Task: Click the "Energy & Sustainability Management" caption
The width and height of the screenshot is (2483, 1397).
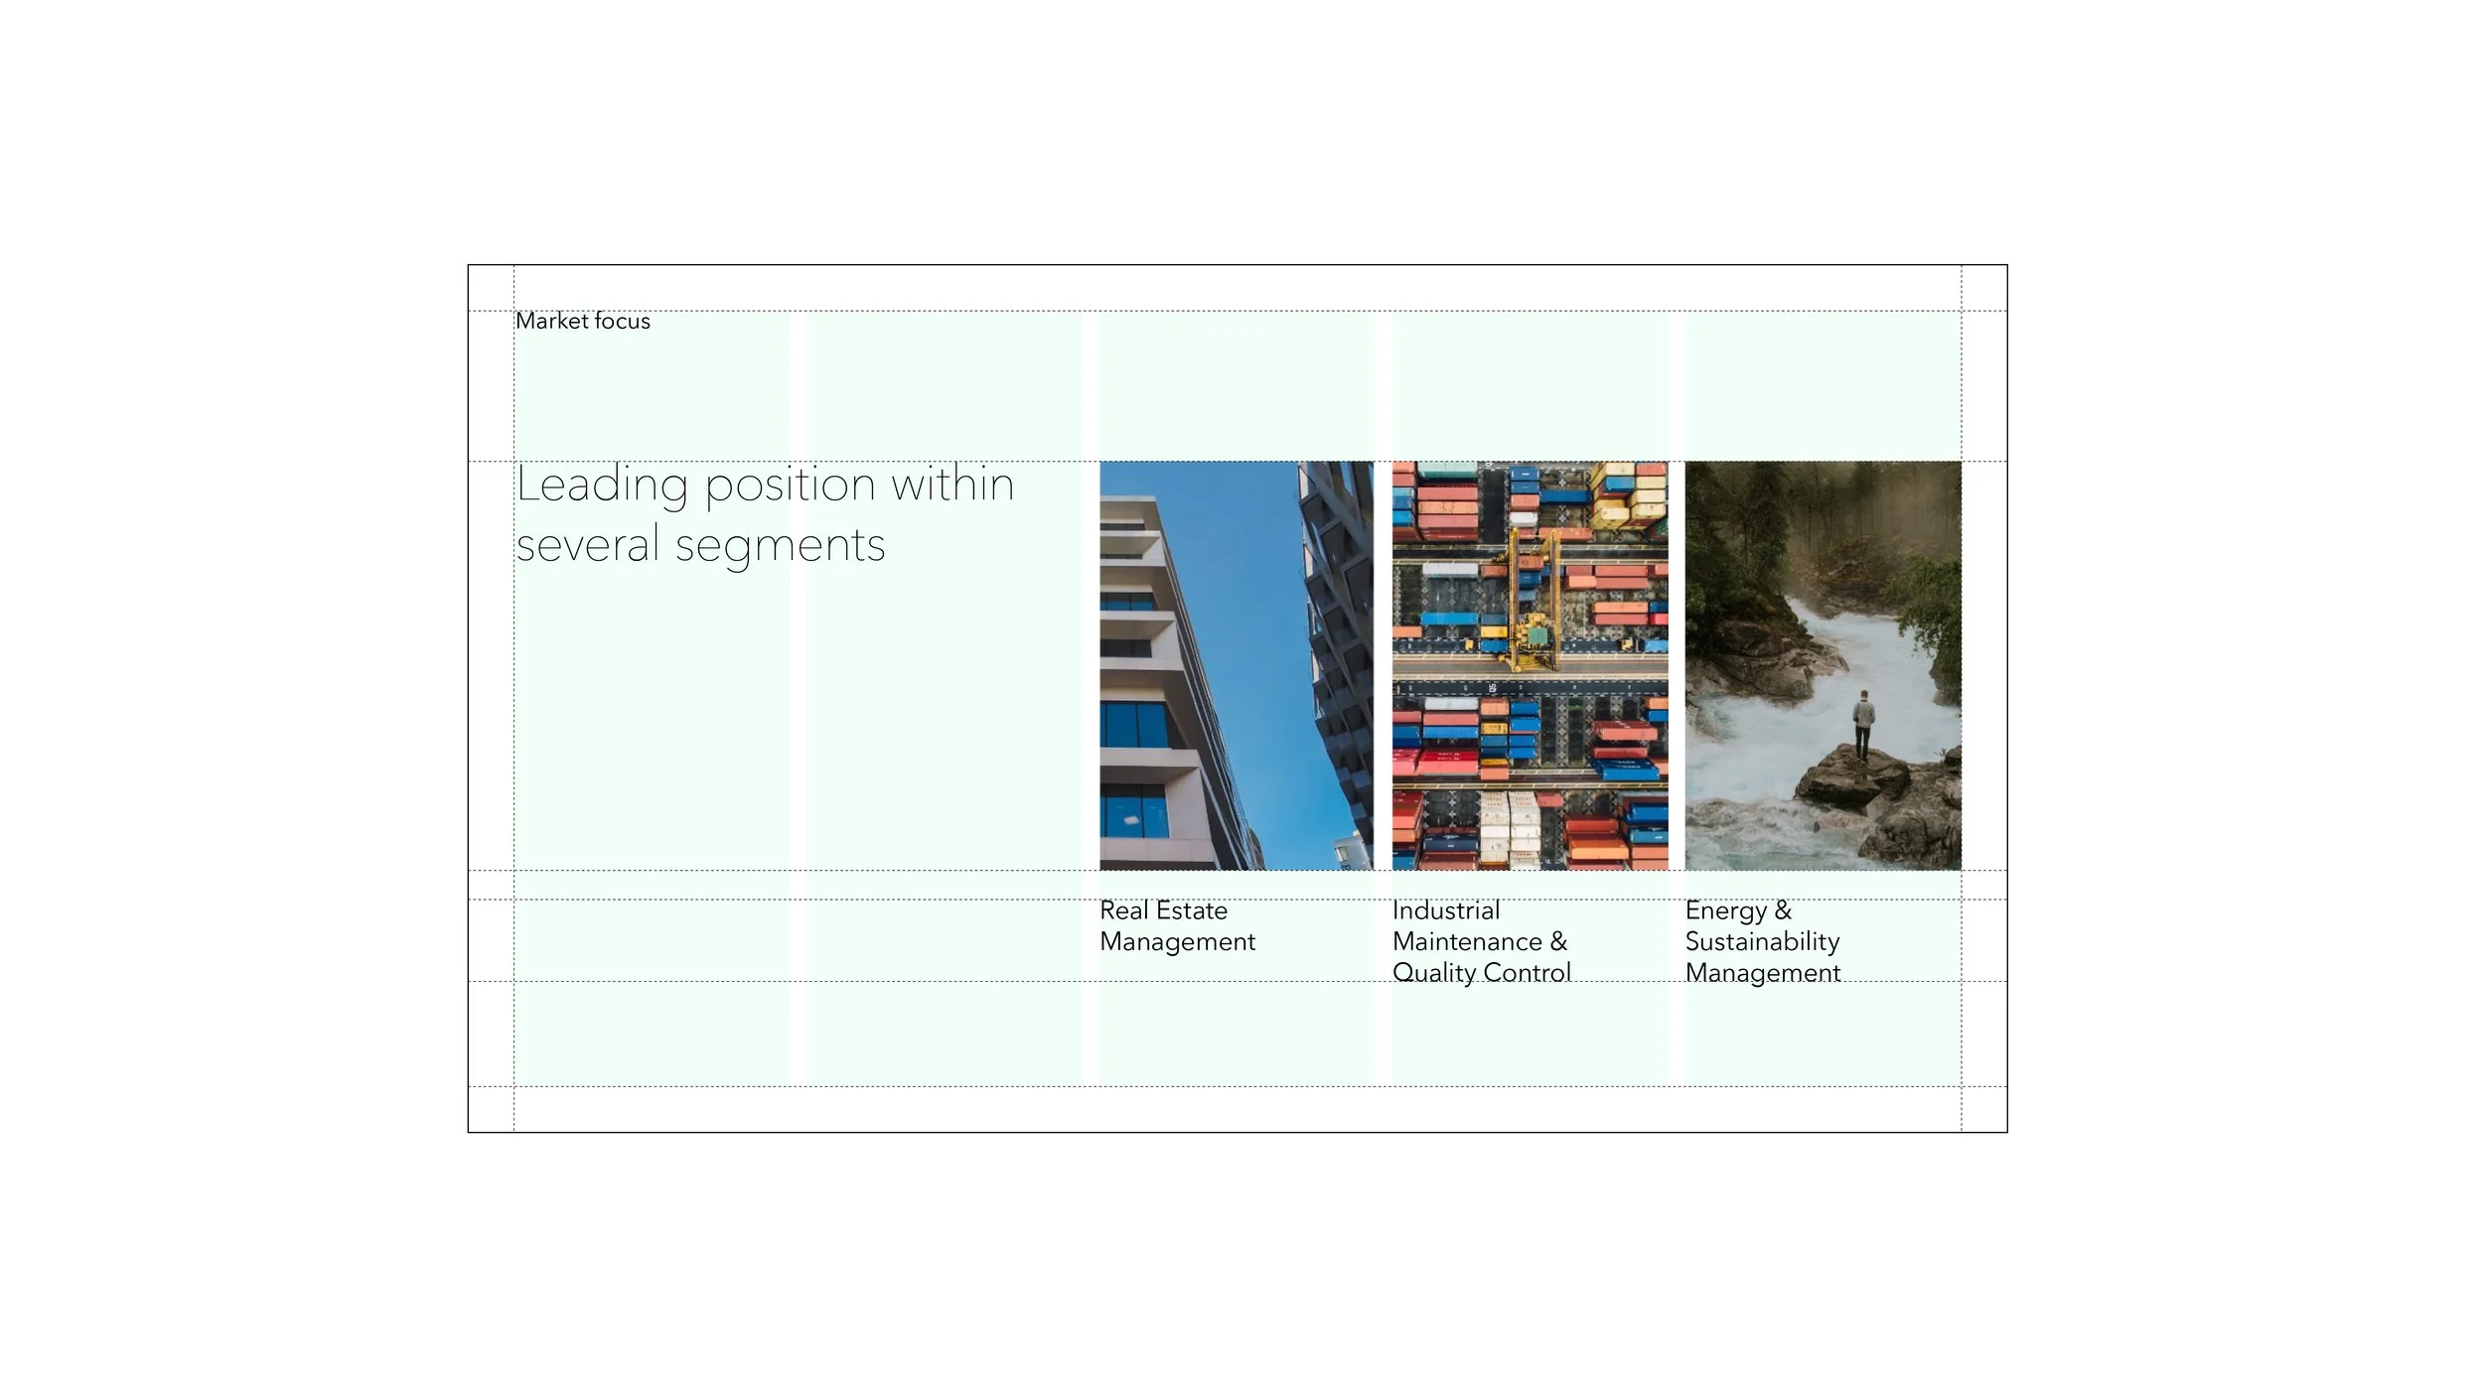Action: click(1763, 941)
